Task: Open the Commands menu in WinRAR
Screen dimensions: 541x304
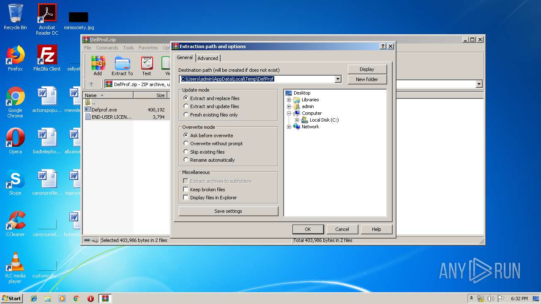Action: pos(107,48)
